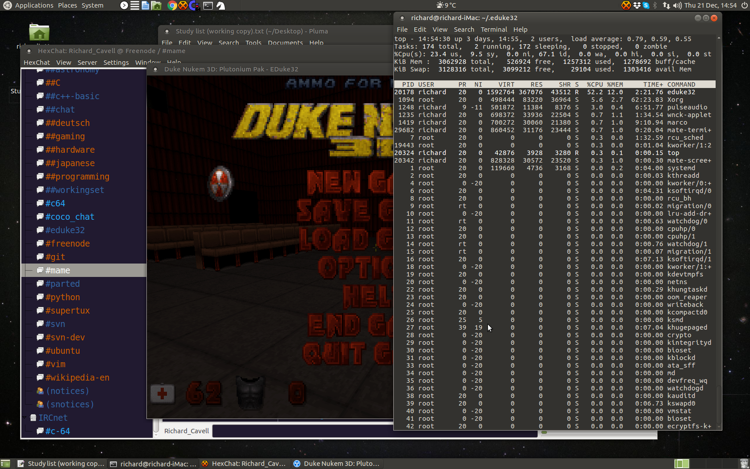This screenshot has height=469, width=750.
Task: Click the Bluetooth indicator
Action: click(655, 5)
